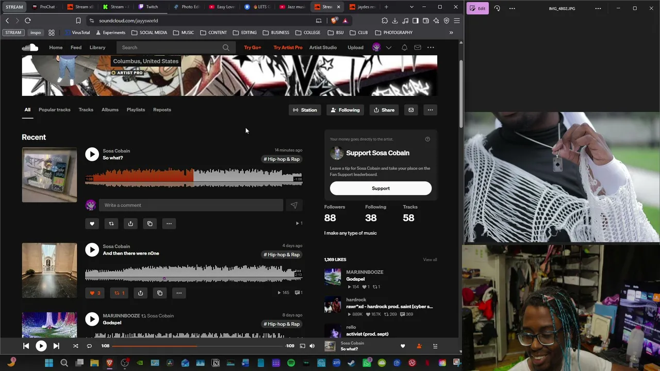Open the Windows Start menu
The image size is (660, 371).
point(48,363)
